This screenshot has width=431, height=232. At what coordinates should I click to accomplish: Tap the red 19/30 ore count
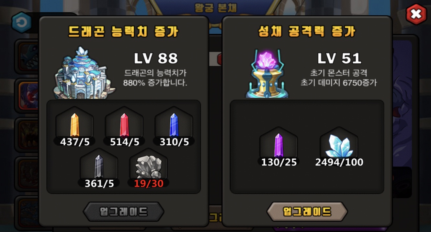(149, 184)
